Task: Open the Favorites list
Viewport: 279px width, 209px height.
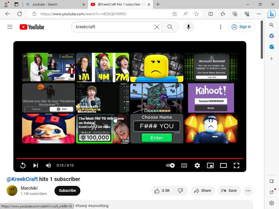Action: click(x=223, y=14)
